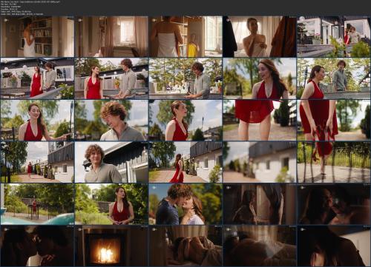Select wide shot of red-dress woman and man by house
Image resolution: width=371 pixels, height=267 pixels.
coord(37,78)
